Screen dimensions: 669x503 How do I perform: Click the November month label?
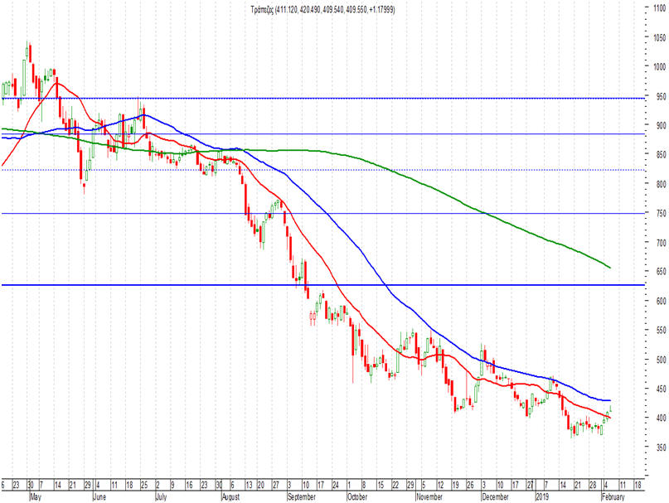tap(429, 497)
